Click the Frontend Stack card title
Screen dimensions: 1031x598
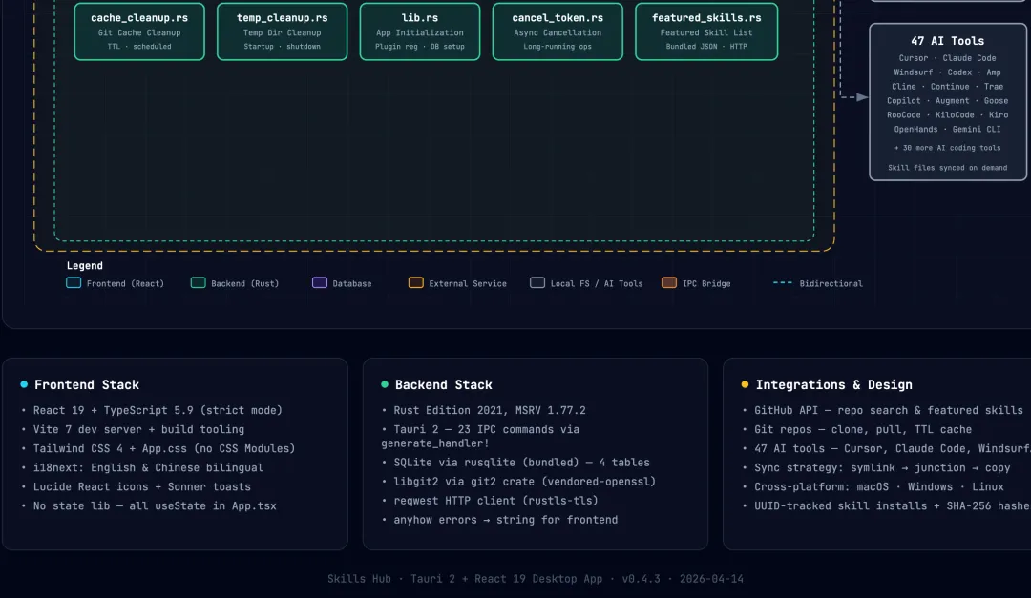pos(87,385)
